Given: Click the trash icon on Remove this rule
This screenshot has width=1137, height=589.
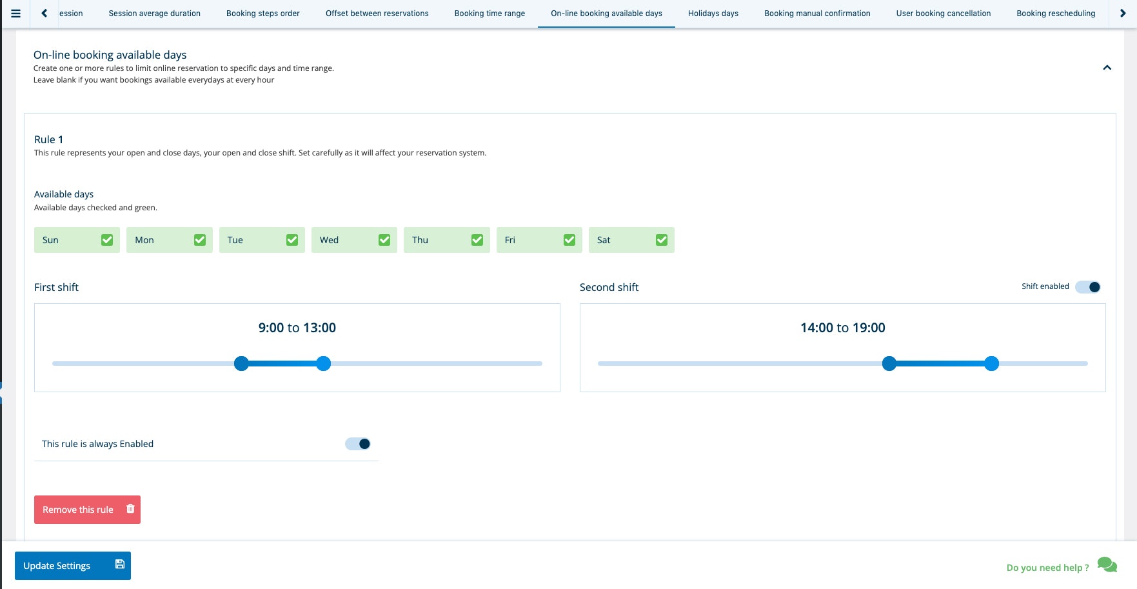Looking at the screenshot, I should point(130,509).
